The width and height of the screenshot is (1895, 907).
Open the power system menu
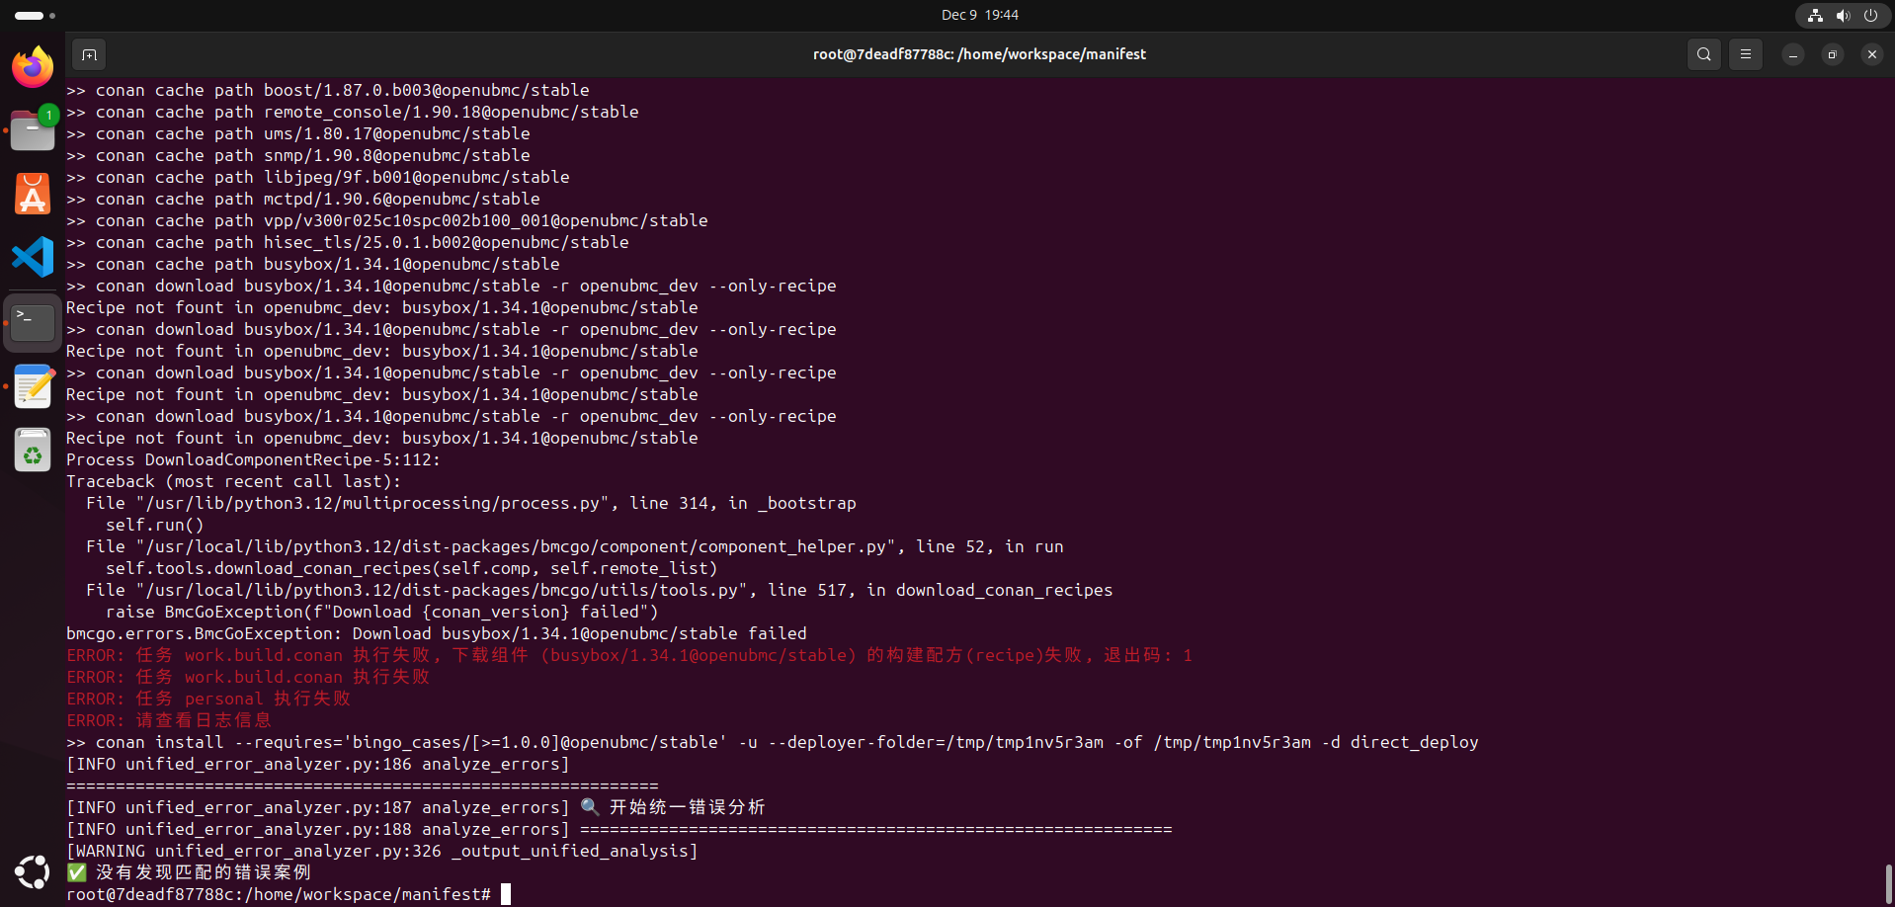[x=1870, y=15]
